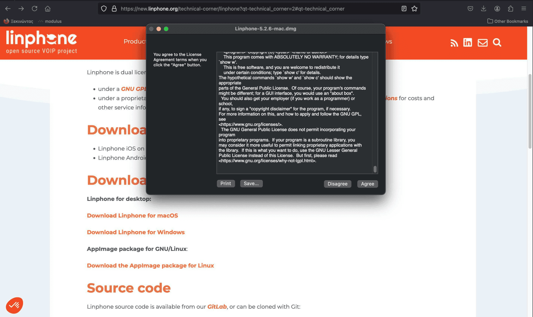Screen dimensions: 533x317
Task: Click the license text scrollbar thumb
Action: tap(375, 169)
